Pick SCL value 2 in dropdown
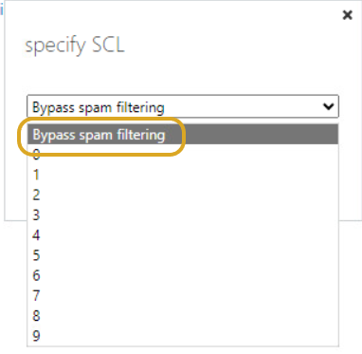This screenshot has height=354, width=362. (x=183, y=195)
